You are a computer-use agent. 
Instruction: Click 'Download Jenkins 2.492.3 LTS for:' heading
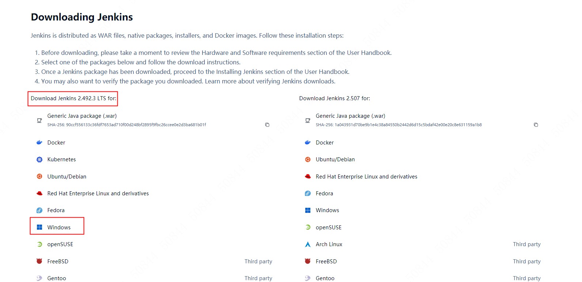(x=73, y=98)
